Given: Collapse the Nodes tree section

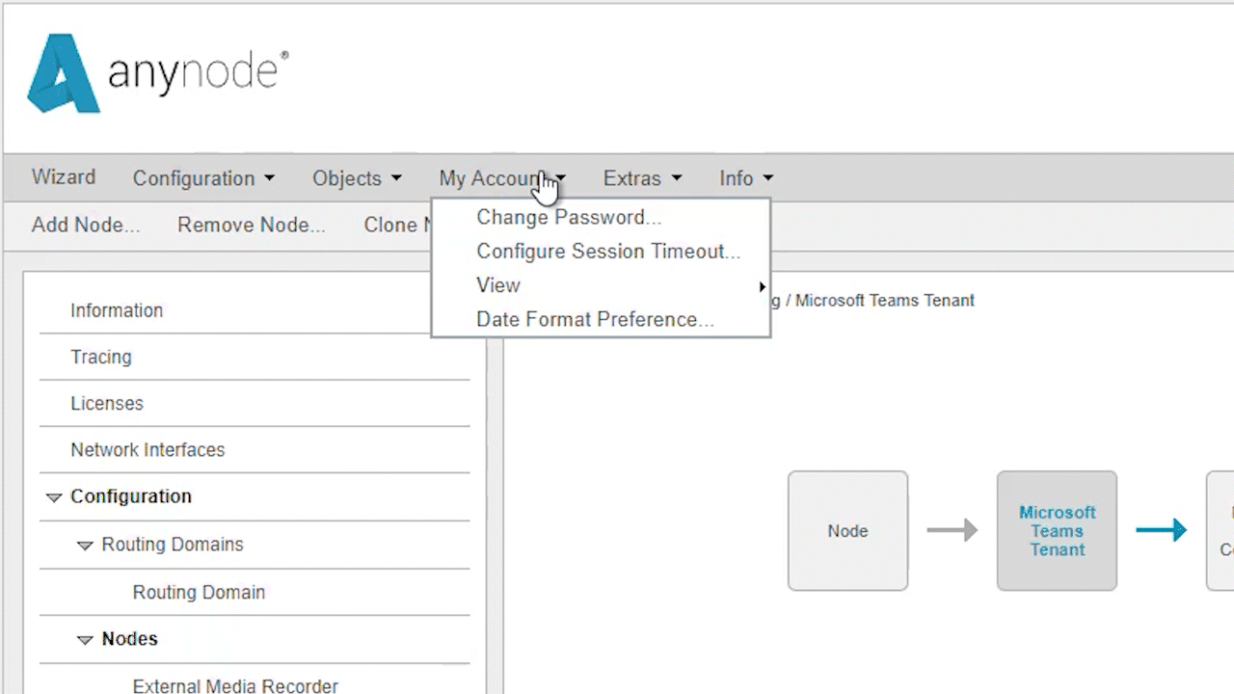Looking at the screenshot, I should pyautogui.click(x=85, y=640).
